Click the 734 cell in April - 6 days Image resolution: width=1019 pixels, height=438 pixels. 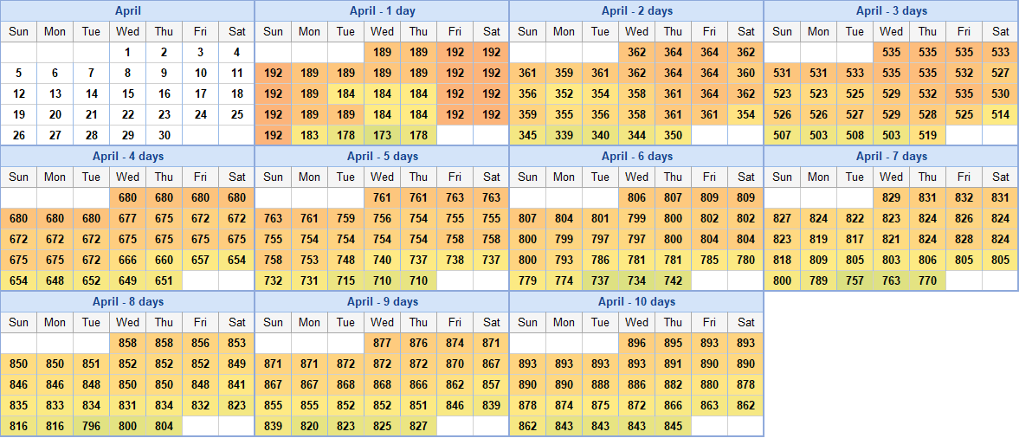point(636,281)
